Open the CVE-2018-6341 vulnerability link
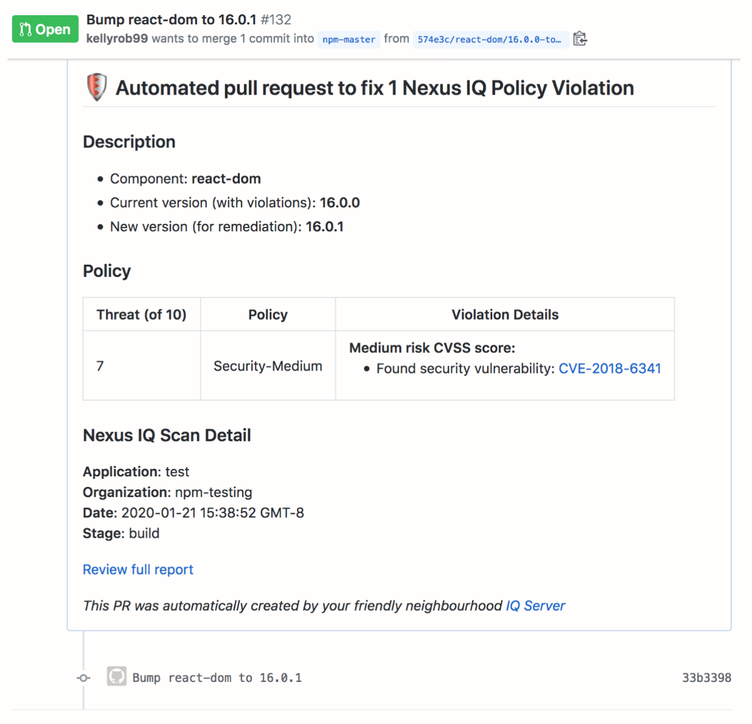Image resolution: width=752 pixels, height=724 pixels. tap(609, 369)
